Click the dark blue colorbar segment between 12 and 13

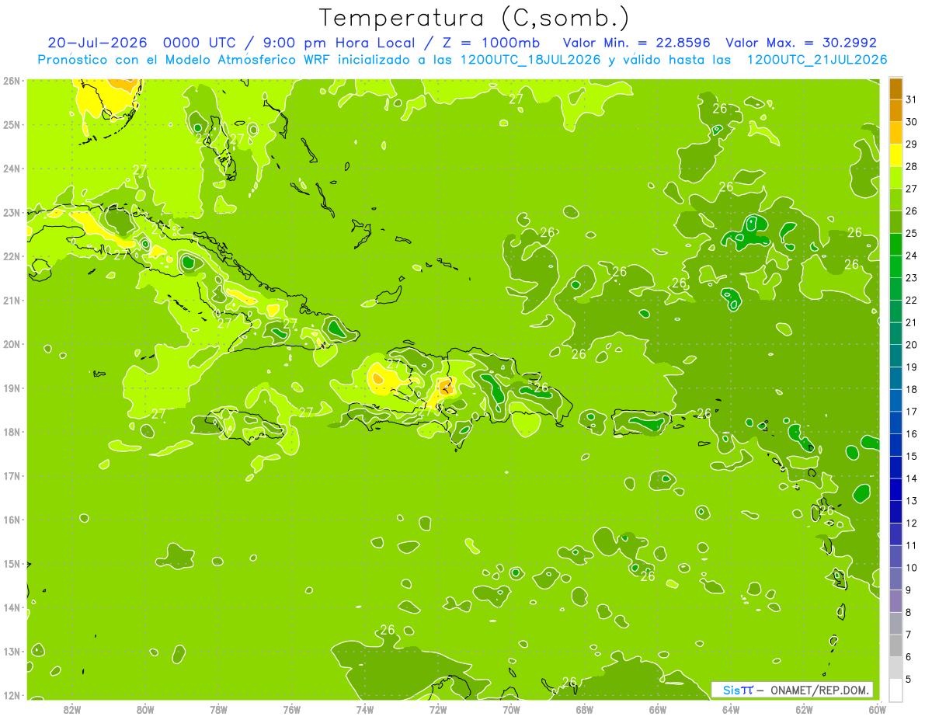click(x=895, y=512)
